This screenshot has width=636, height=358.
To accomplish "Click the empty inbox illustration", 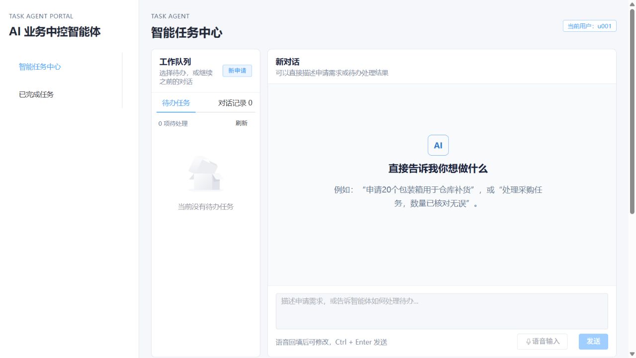I will 206,174.
